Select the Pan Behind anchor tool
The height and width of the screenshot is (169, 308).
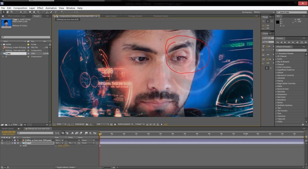click(25, 12)
